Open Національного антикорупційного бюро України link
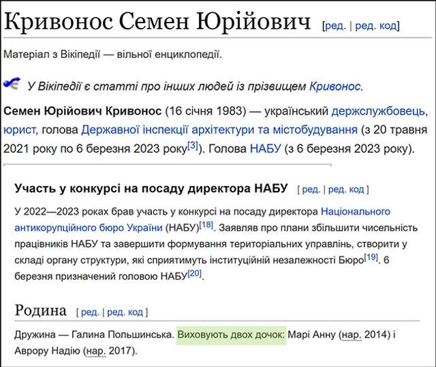The image size is (436, 367). pos(355,211)
